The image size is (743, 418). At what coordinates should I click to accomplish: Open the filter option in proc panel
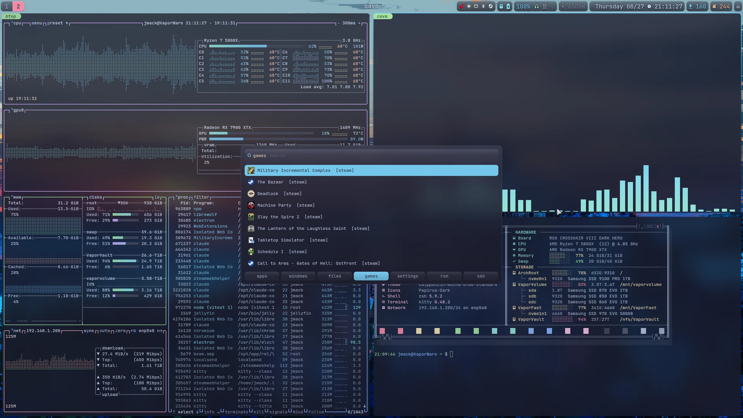click(x=201, y=197)
